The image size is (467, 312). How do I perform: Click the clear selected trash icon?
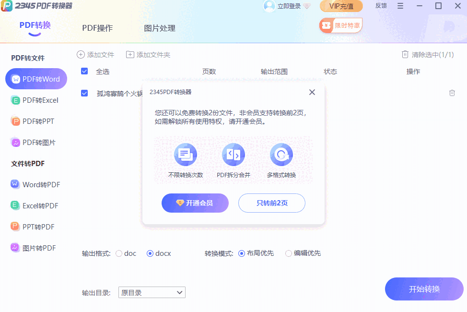click(405, 54)
